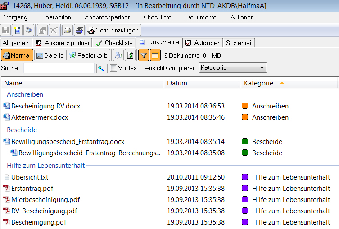The image size is (339, 229).
Task: Toggle the filter funnel button
Action: coord(143,55)
